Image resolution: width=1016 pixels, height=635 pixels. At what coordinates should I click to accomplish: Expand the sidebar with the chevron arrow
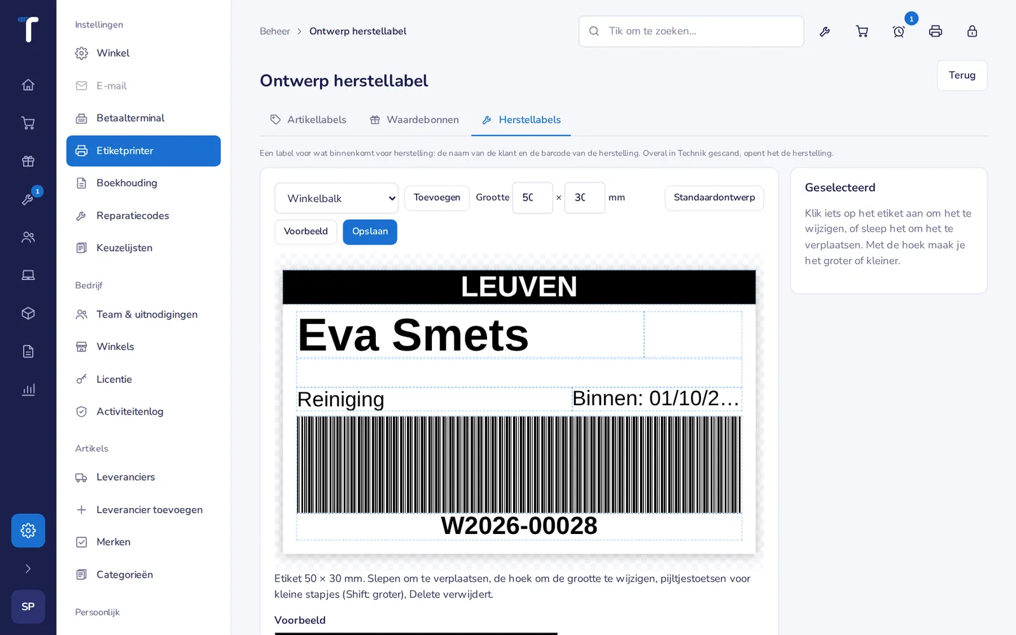(x=28, y=568)
